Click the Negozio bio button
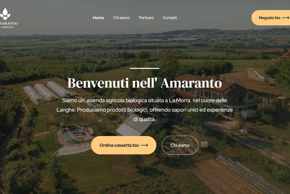290x194 pixels. [x=271, y=18]
